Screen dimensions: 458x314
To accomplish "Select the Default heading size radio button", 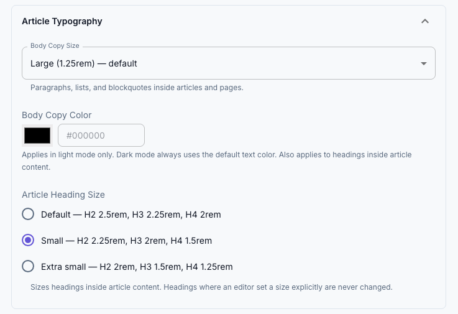I will [28, 214].
